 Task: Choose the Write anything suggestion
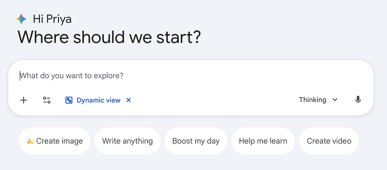(127, 141)
